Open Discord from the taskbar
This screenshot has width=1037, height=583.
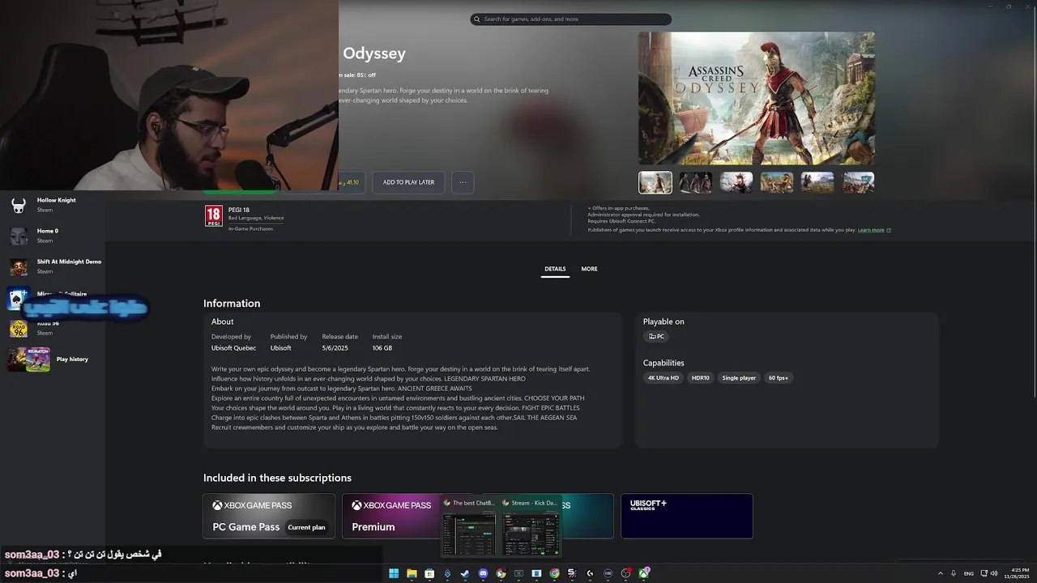(x=484, y=573)
